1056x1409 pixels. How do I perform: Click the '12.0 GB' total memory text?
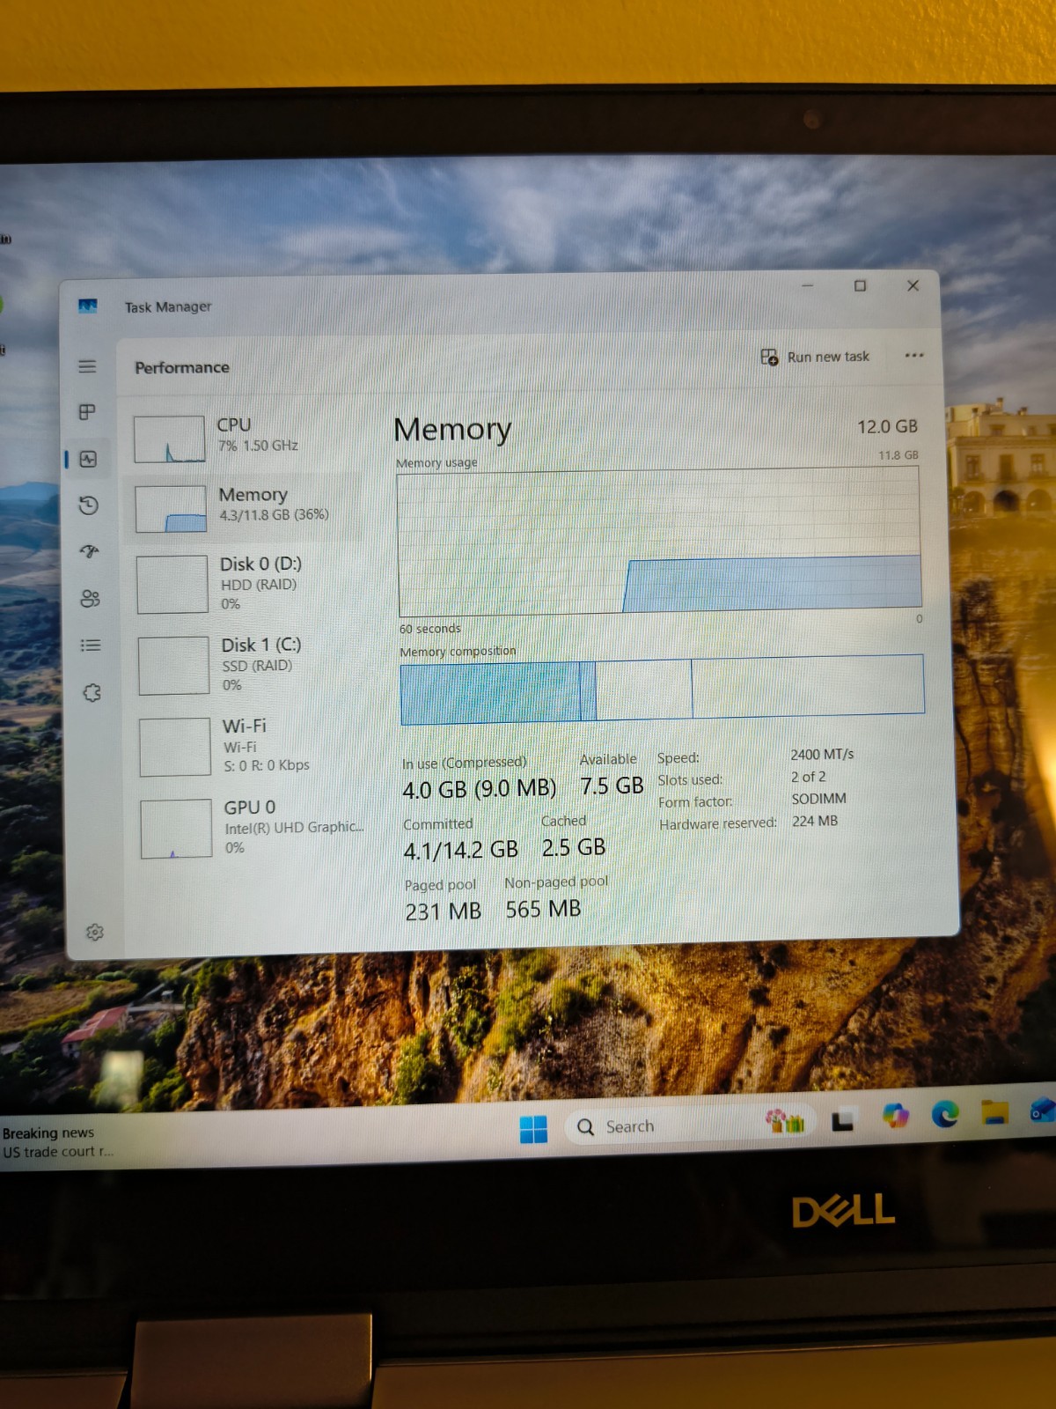pos(888,426)
